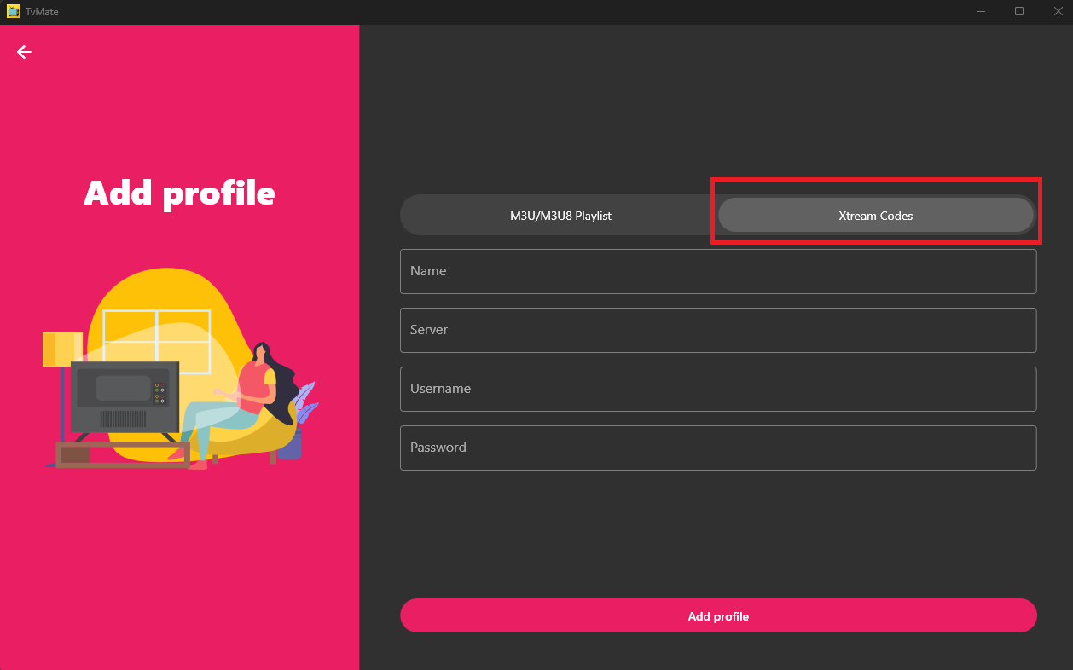Click the Password input field
This screenshot has height=670, width=1073.
coord(717,448)
